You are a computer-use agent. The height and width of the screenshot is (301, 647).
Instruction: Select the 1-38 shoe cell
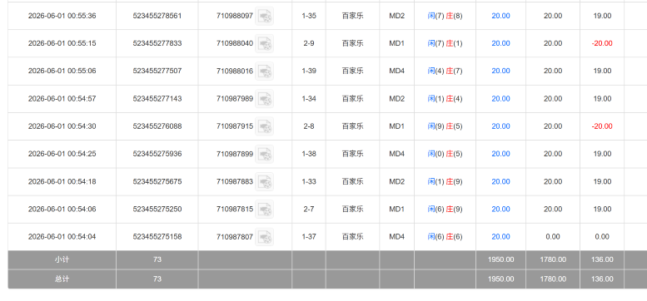309,154
